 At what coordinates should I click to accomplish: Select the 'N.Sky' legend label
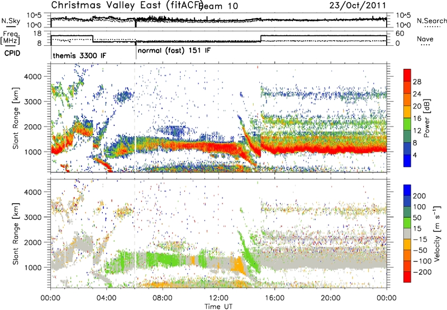click(11, 21)
